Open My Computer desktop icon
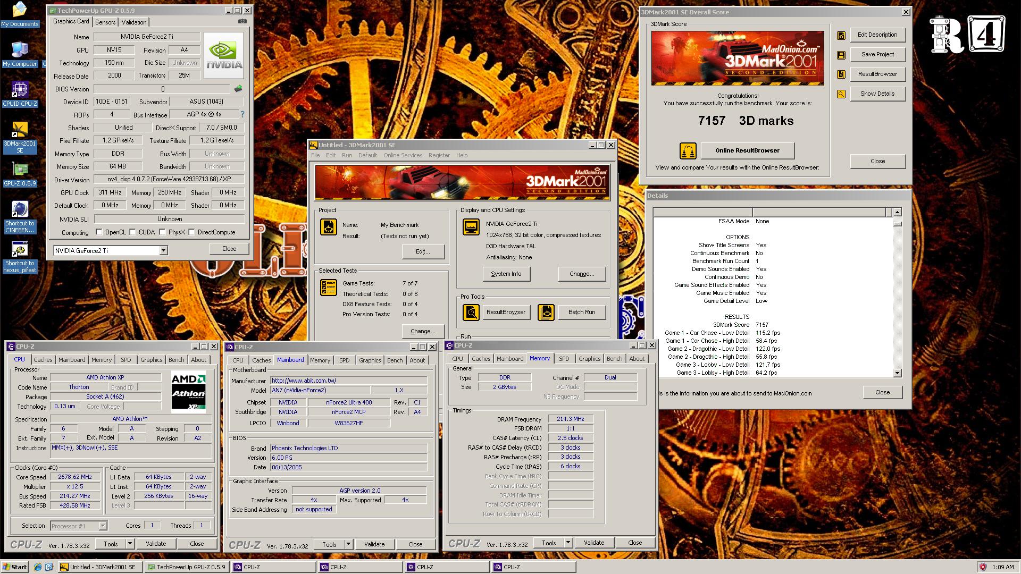Screen dimensions: 1021x574 coord(20,54)
